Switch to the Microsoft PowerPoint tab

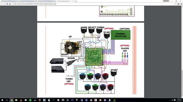click(65, 1)
